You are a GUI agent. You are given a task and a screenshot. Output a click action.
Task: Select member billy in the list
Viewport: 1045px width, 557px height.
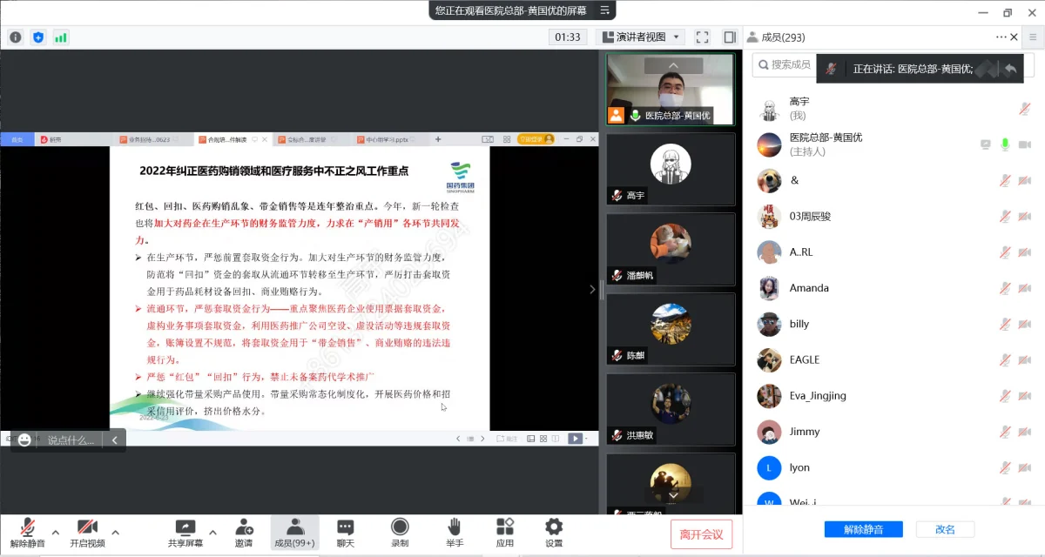(893, 324)
